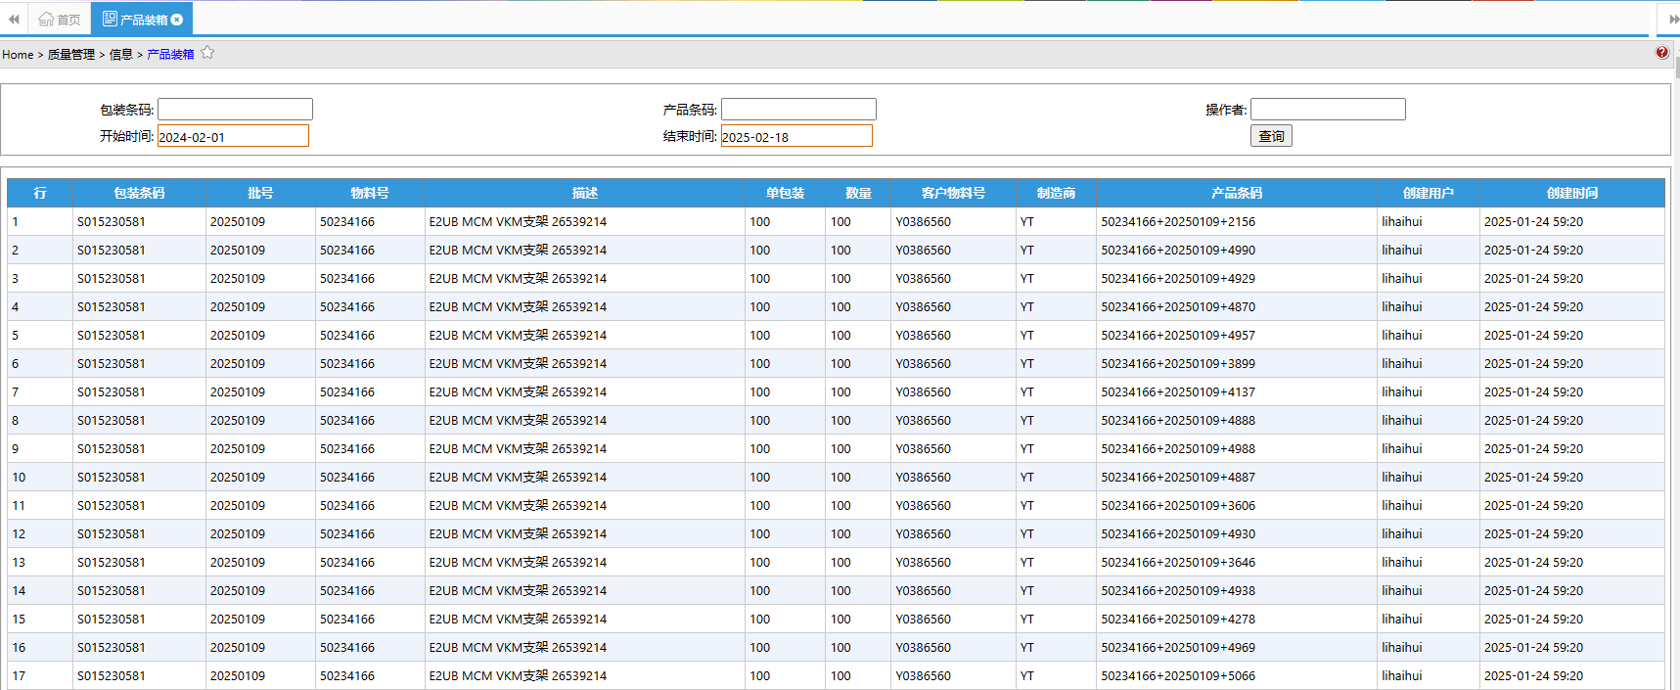Click manufacturer YT in row 11
This screenshot has height=690, width=1680.
click(x=1027, y=506)
